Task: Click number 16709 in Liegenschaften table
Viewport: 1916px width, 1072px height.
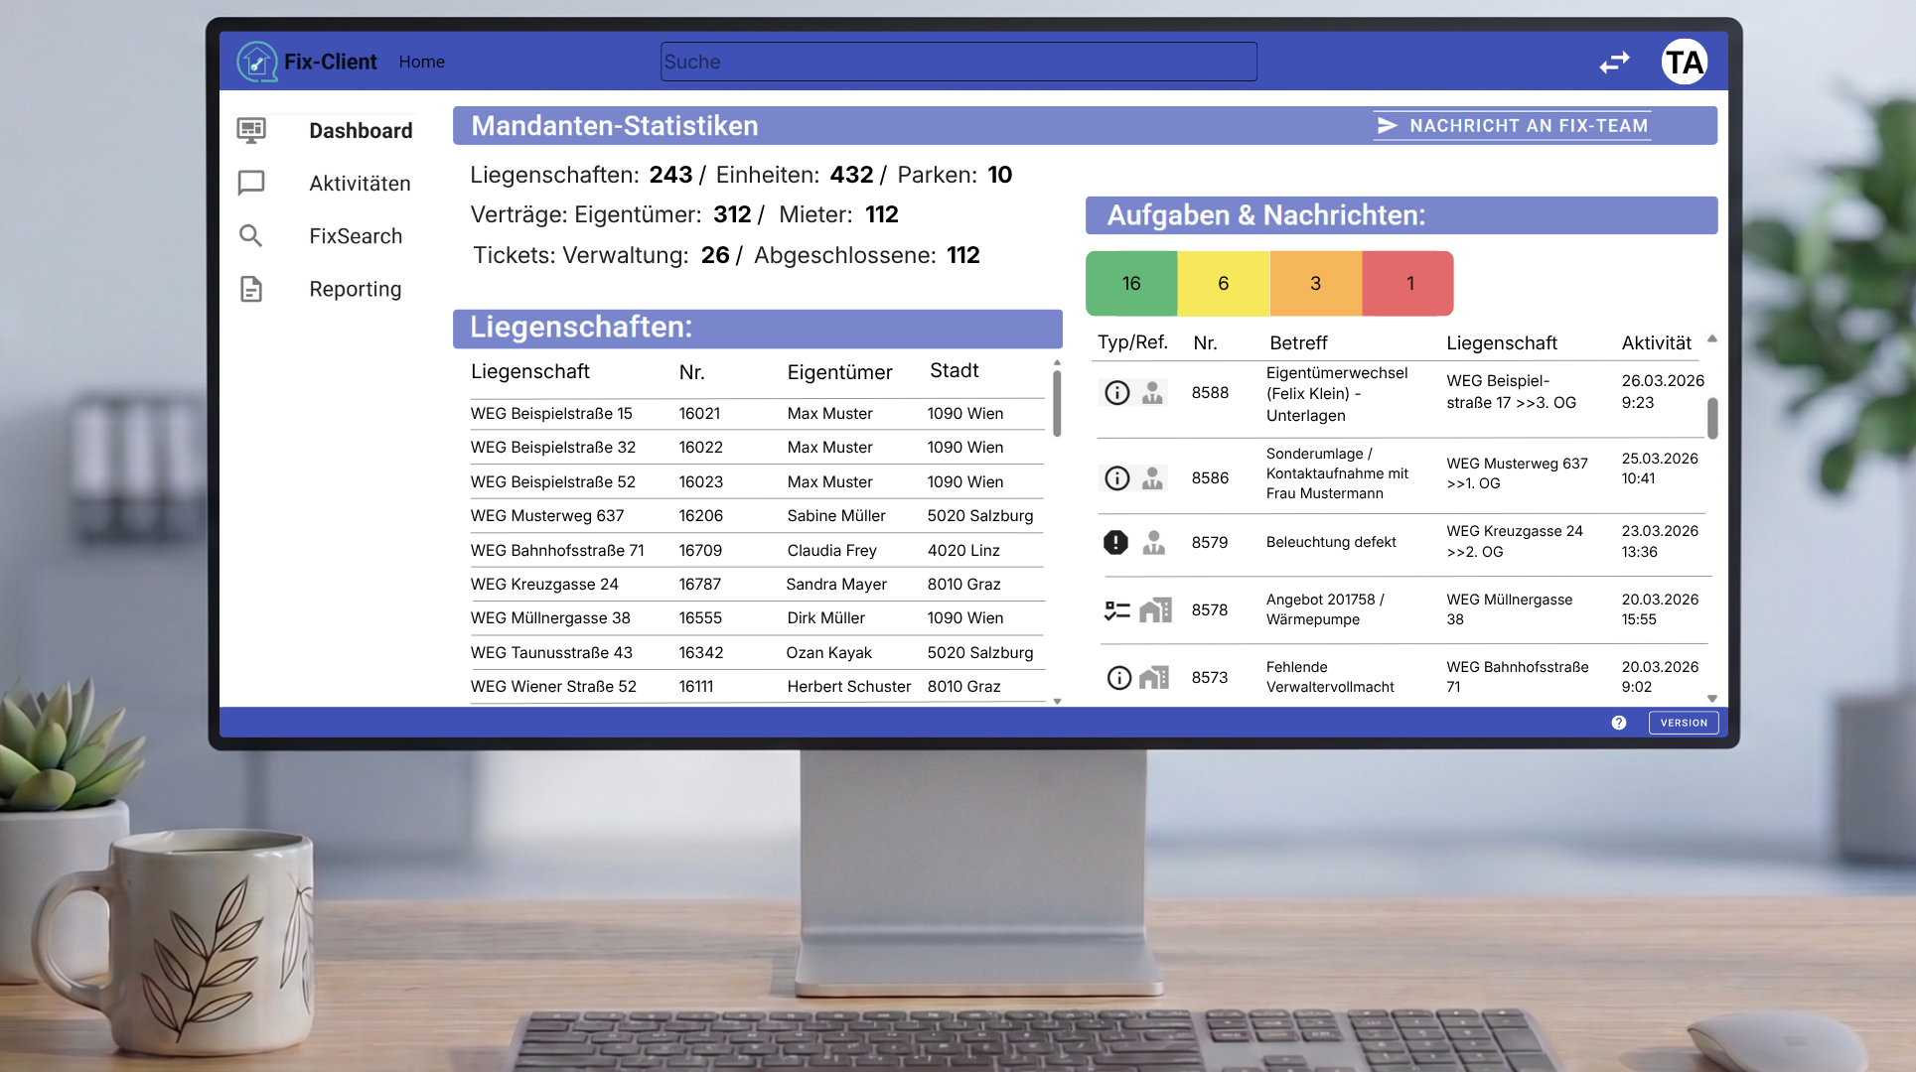Action: [700, 551]
